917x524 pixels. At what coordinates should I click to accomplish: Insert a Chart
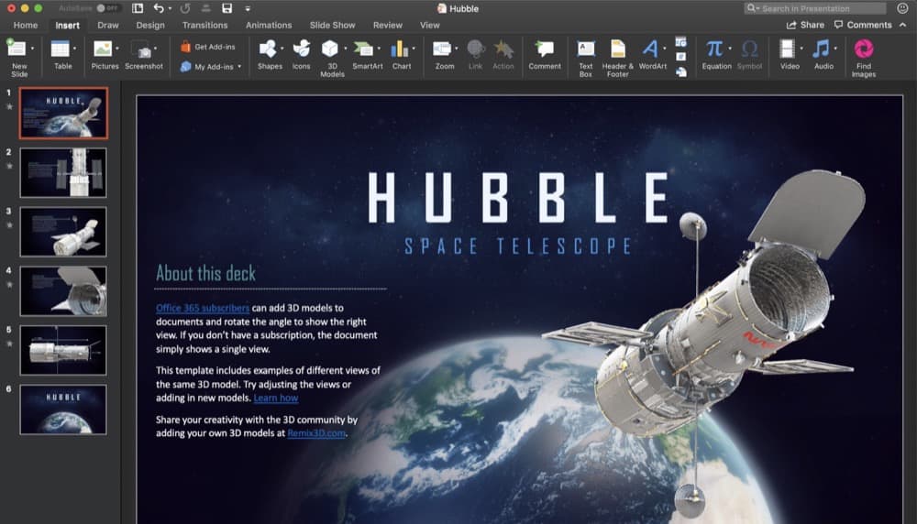pos(400,49)
